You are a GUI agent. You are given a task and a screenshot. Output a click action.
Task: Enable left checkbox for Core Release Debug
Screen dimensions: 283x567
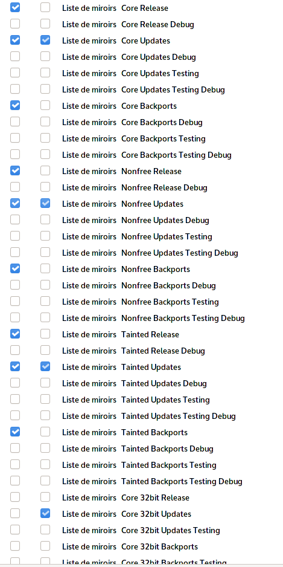coord(15,24)
